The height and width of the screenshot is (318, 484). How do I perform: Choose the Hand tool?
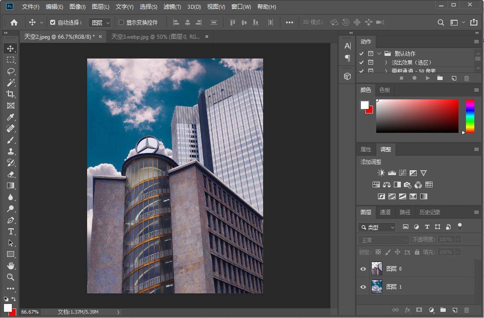pos(11,266)
